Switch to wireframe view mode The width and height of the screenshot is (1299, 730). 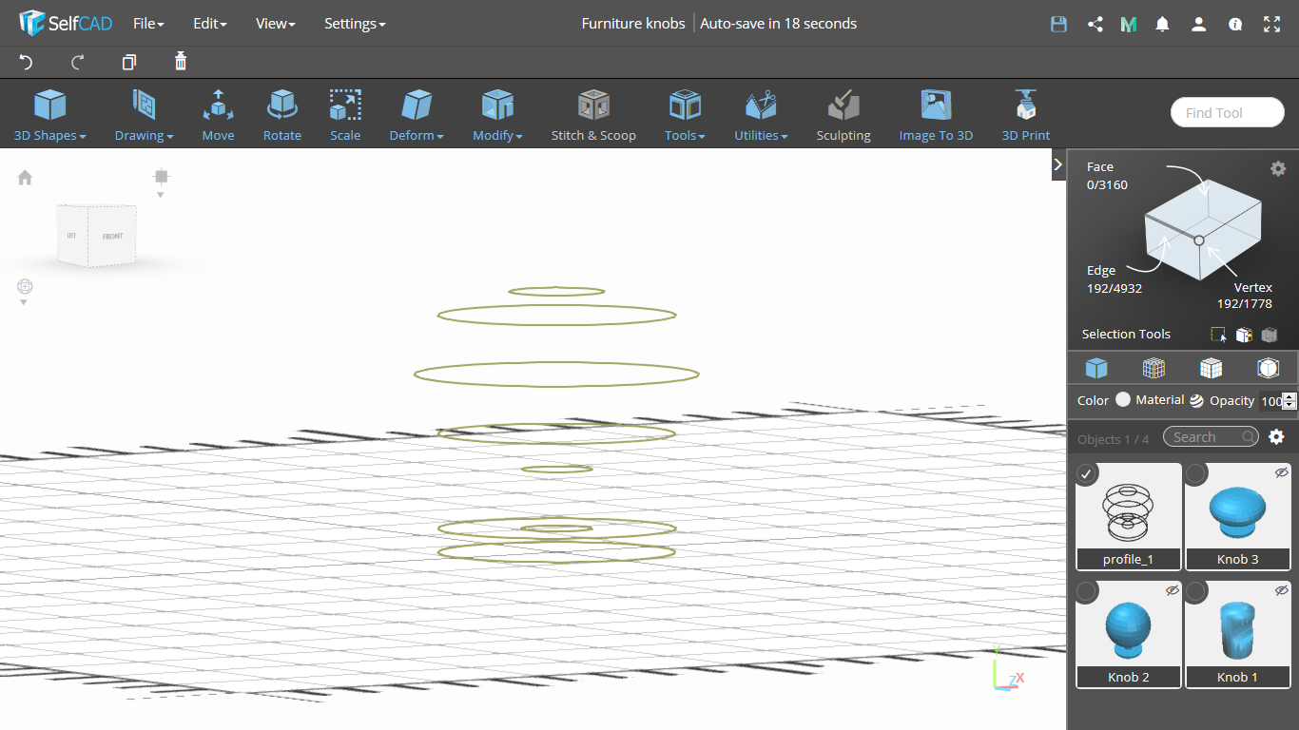[1154, 368]
